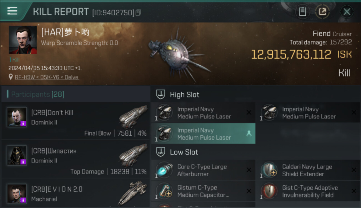
Task: Open the clipboard report icon
Action: (302, 12)
